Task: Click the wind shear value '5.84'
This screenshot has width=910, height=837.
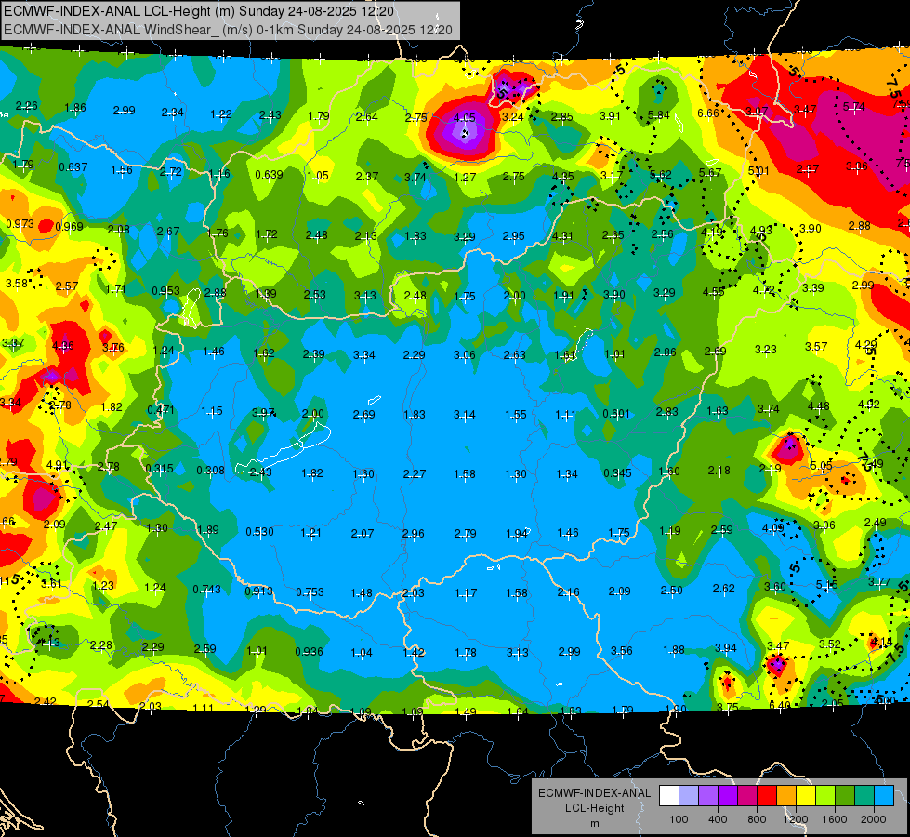Action: (x=659, y=115)
